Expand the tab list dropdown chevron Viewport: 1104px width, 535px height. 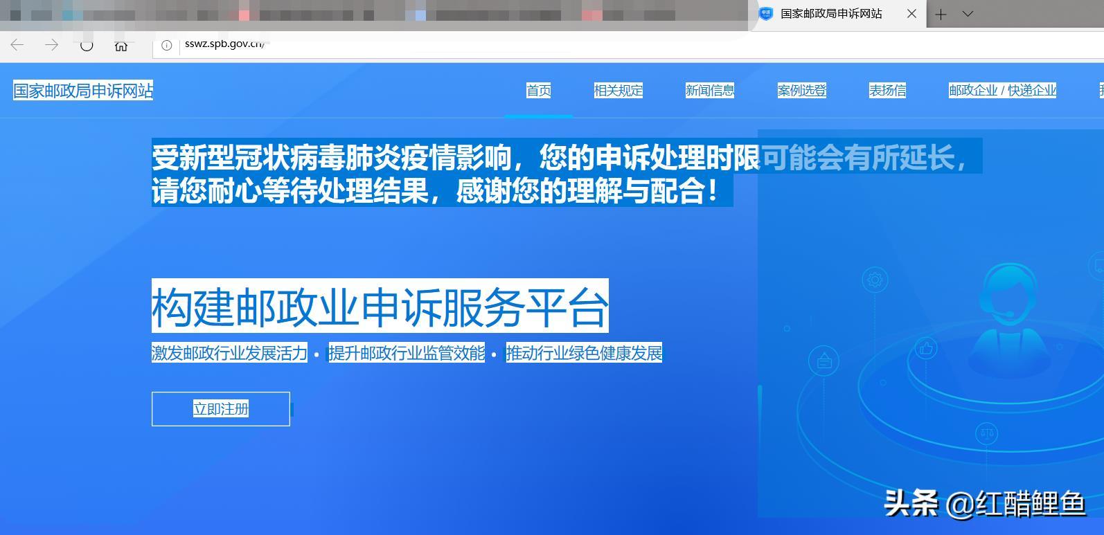click(968, 14)
